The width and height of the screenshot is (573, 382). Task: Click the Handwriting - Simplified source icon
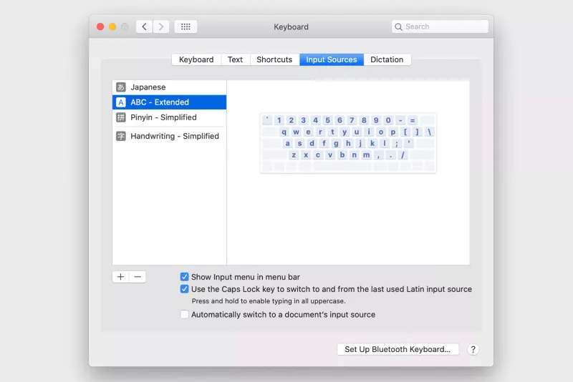pyautogui.click(x=121, y=136)
